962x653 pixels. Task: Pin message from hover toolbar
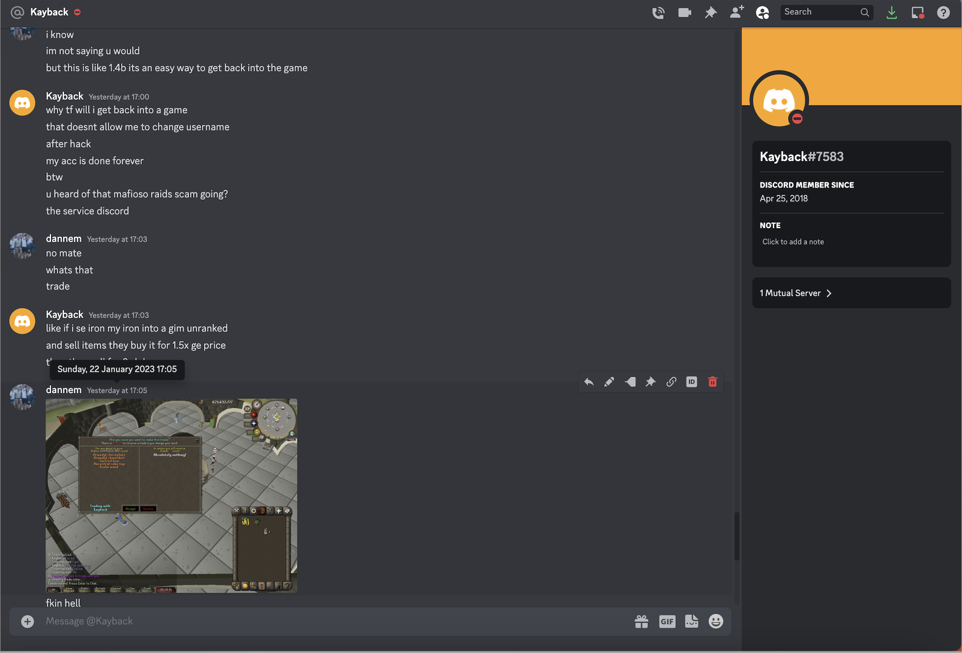coord(650,382)
